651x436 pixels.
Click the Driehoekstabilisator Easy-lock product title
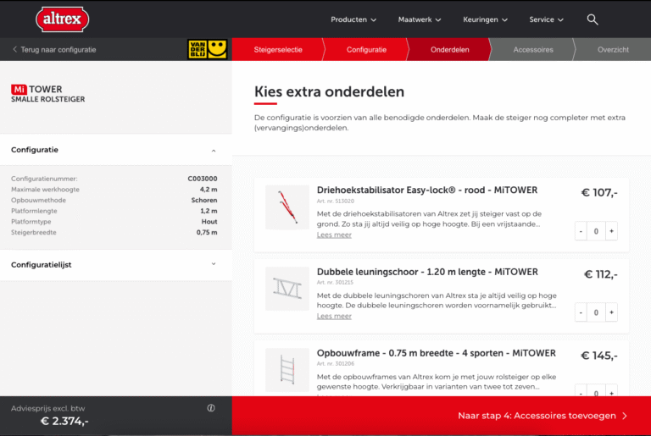[427, 190]
